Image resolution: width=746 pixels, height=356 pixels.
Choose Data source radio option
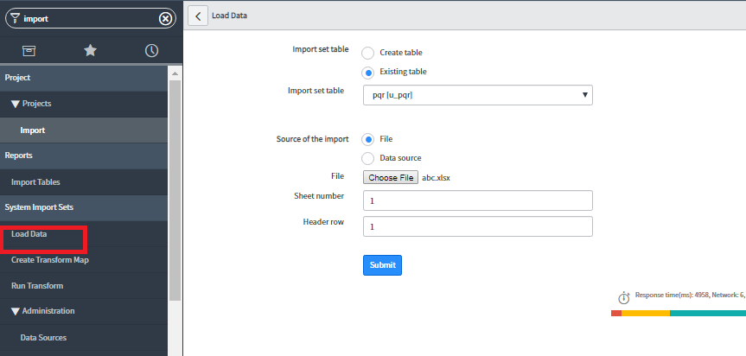(x=367, y=158)
